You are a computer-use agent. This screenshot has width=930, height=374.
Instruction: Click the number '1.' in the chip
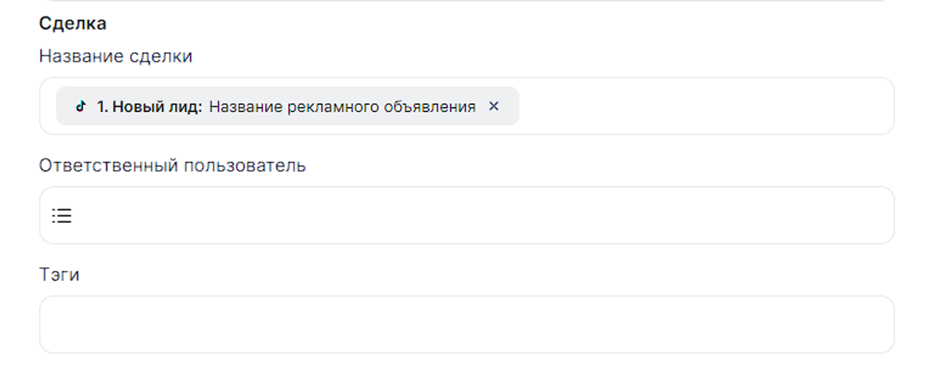coord(103,107)
